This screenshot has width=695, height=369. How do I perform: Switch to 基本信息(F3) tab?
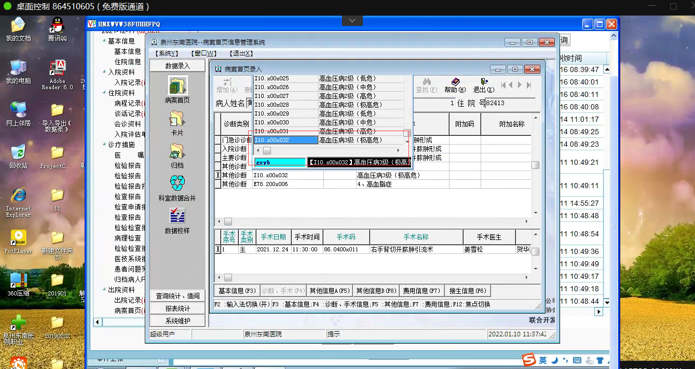[x=237, y=291]
